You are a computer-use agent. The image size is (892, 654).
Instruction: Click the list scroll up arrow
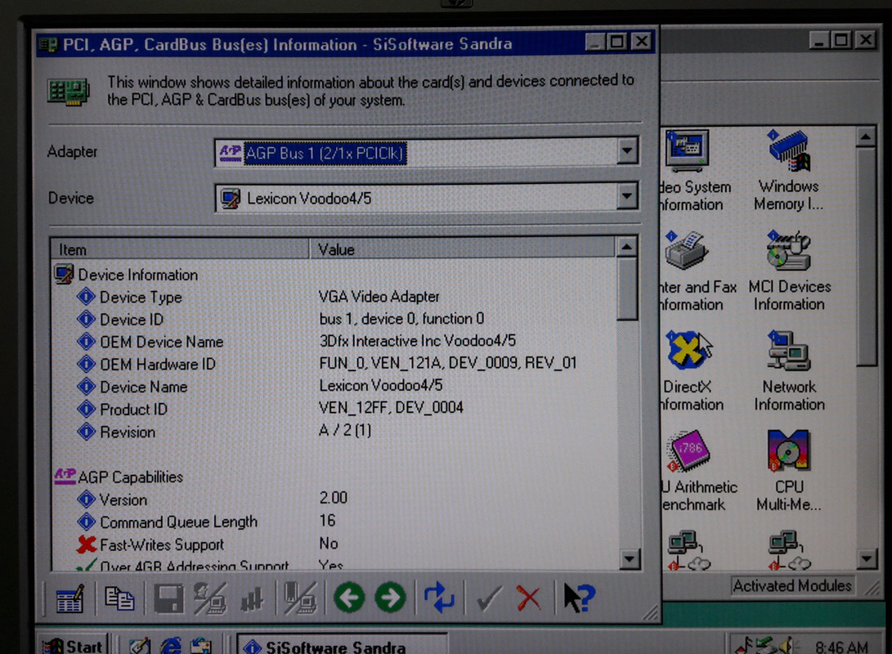pyautogui.click(x=627, y=247)
